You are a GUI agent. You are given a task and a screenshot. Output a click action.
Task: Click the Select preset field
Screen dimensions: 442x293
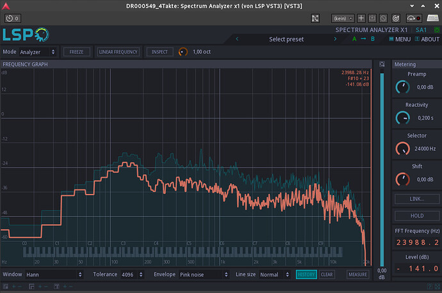click(x=286, y=39)
